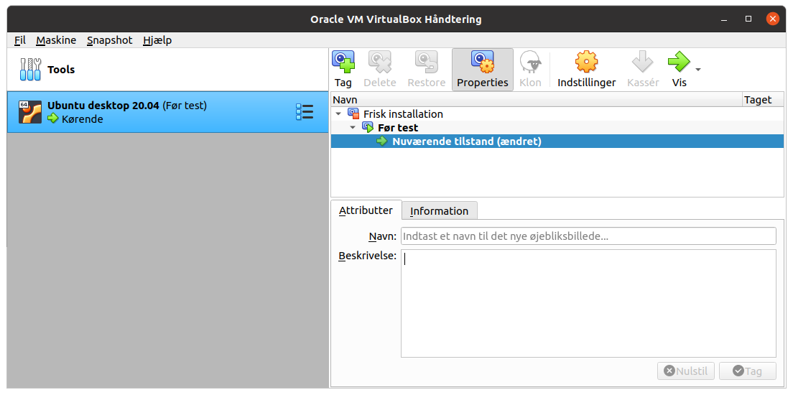Toggle the snapshot Properties toolbar button
The width and height of the screenshot is (793, 395).
[483, 70]
